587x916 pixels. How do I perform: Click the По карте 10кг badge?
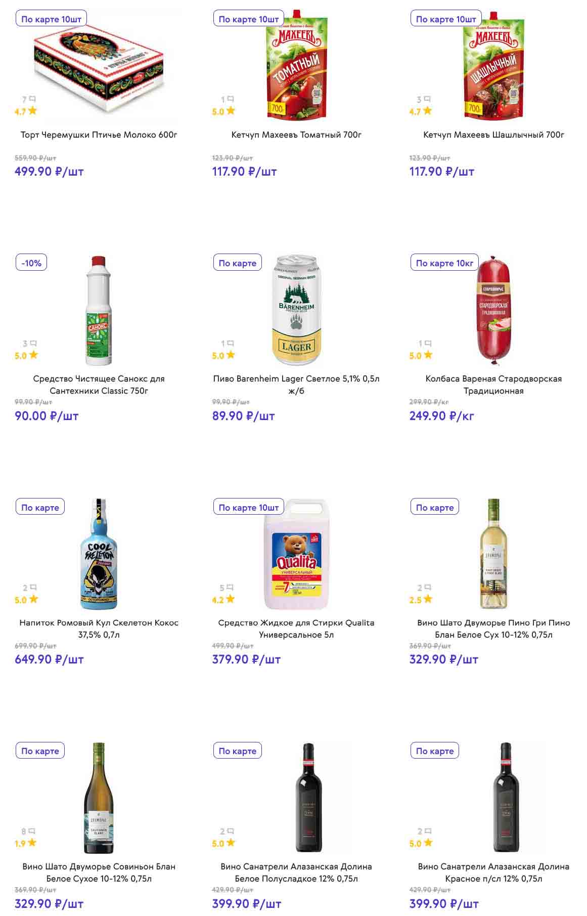(x=444, y=263)
